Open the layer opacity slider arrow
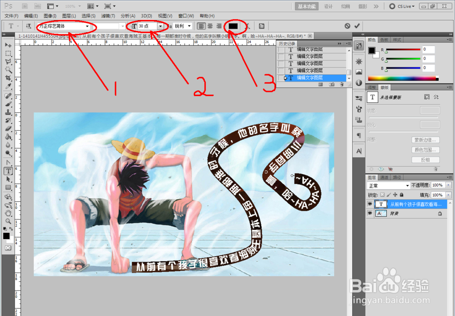Screen dimensions: 455x316 click(x=449, y=185)
